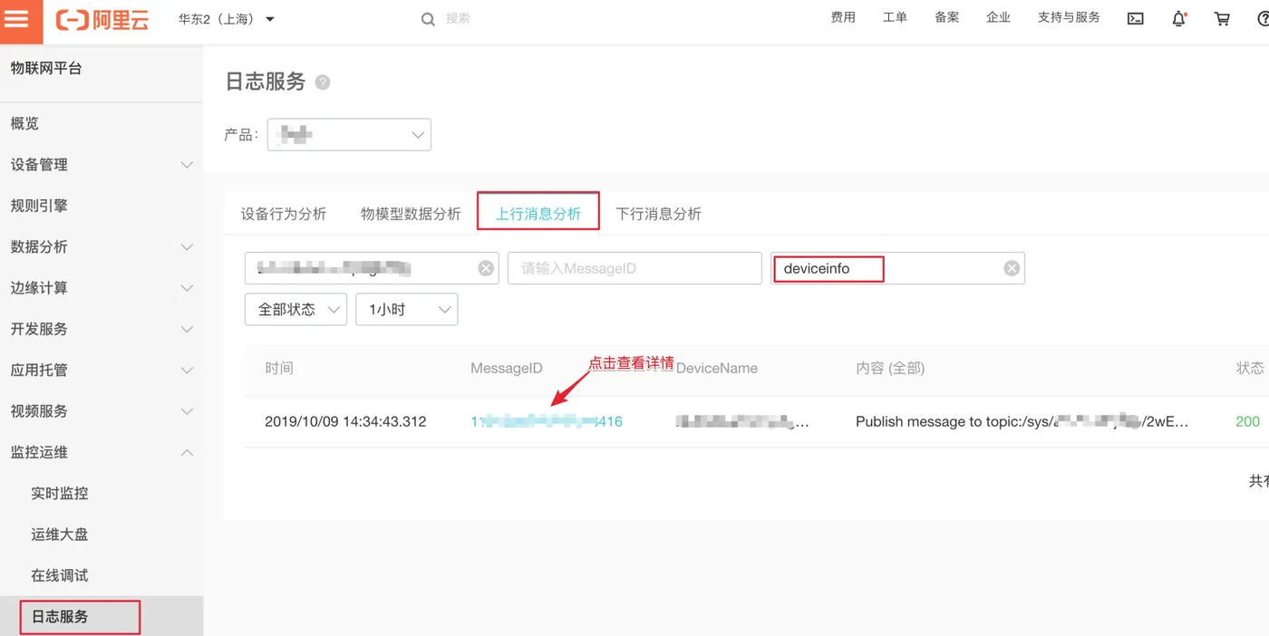Open the 产品 product dropdown
1269x636 pixels.
pos(349,134)
